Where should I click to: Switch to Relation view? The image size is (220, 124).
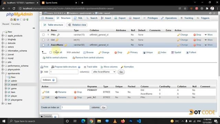coord(77,25)
